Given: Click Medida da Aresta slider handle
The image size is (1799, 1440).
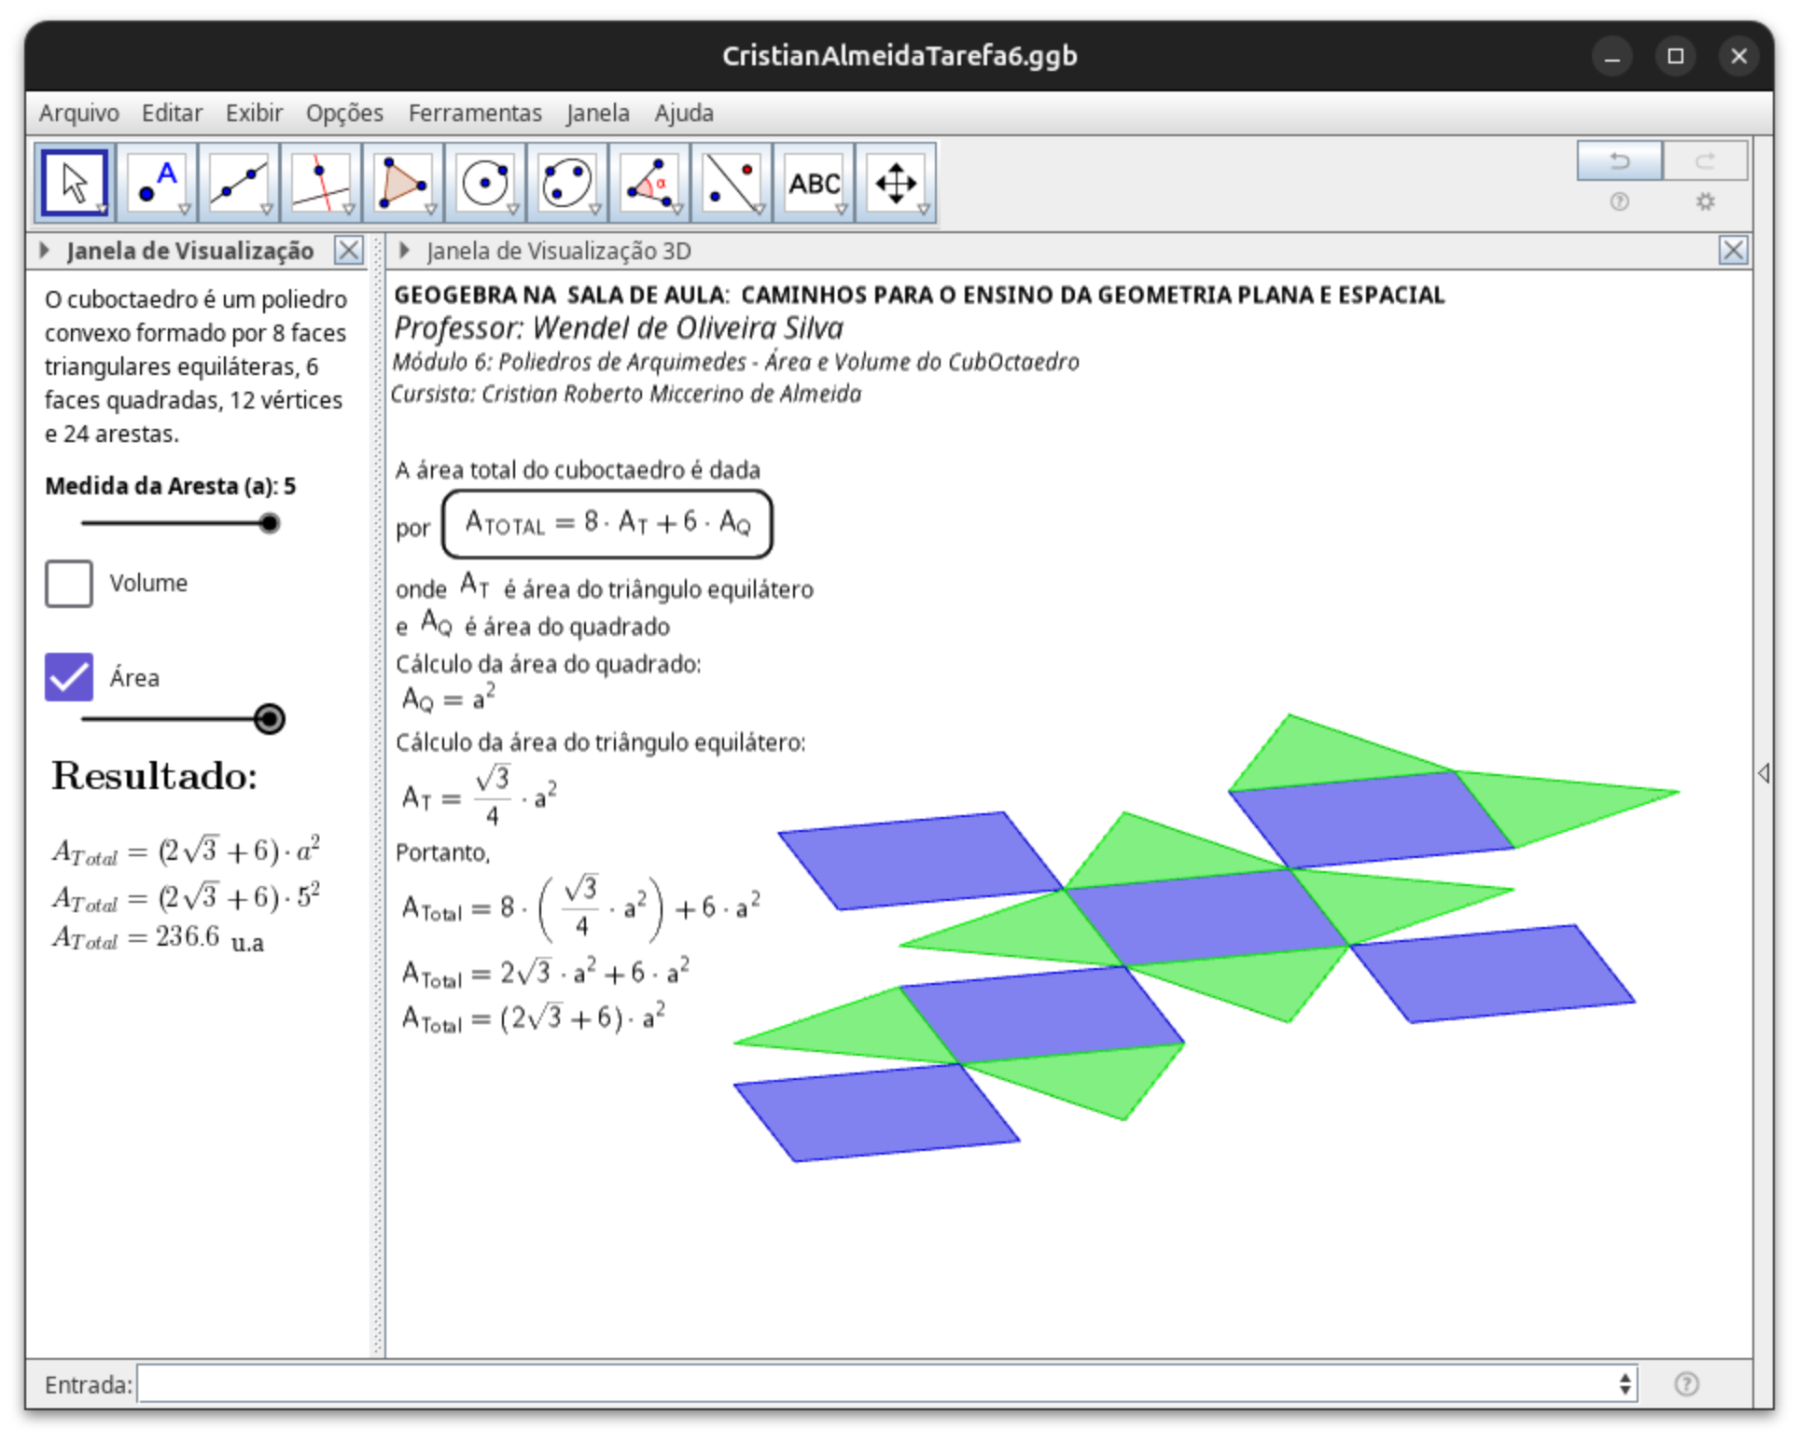Looking at the screenshot, I should (270, 523).
